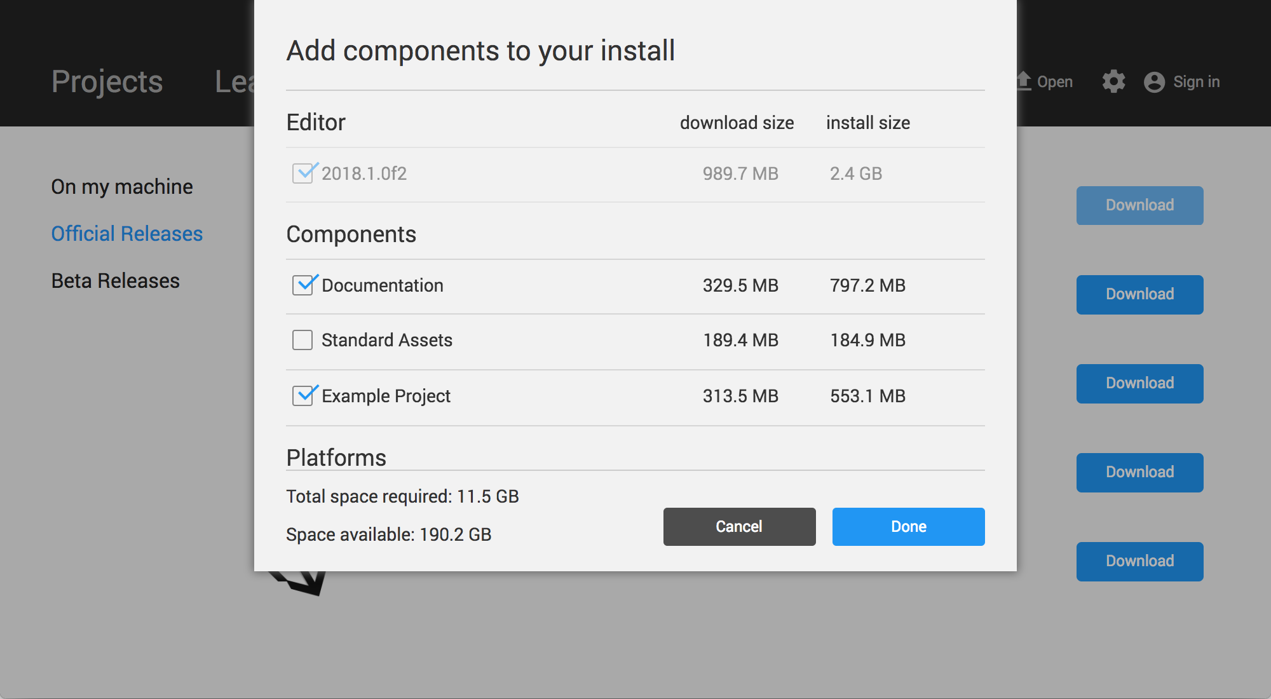
Task: Click the Settings gear icon
Action: coord(1113,81)
